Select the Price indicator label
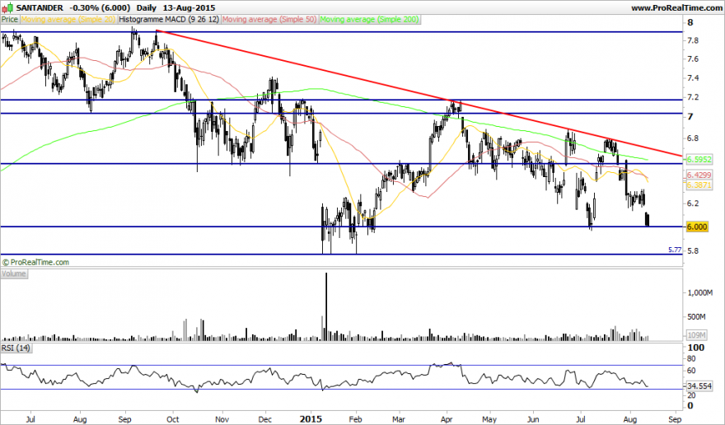 tap(10, 20)
